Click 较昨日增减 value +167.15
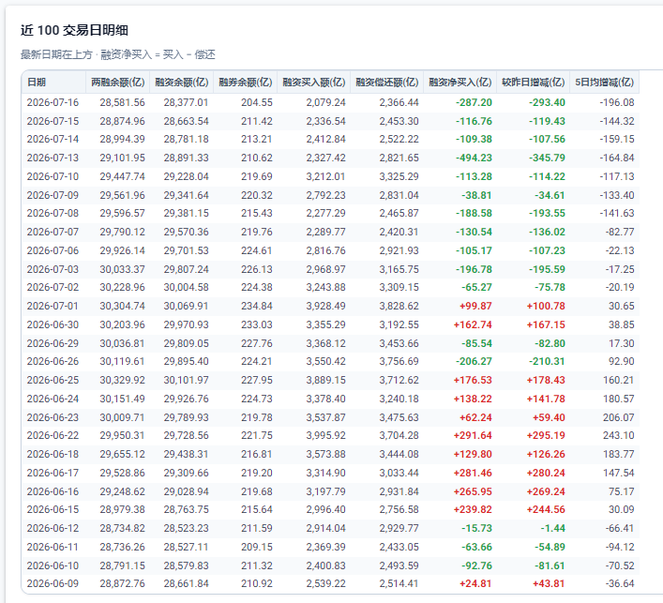 tap(546, 324)
